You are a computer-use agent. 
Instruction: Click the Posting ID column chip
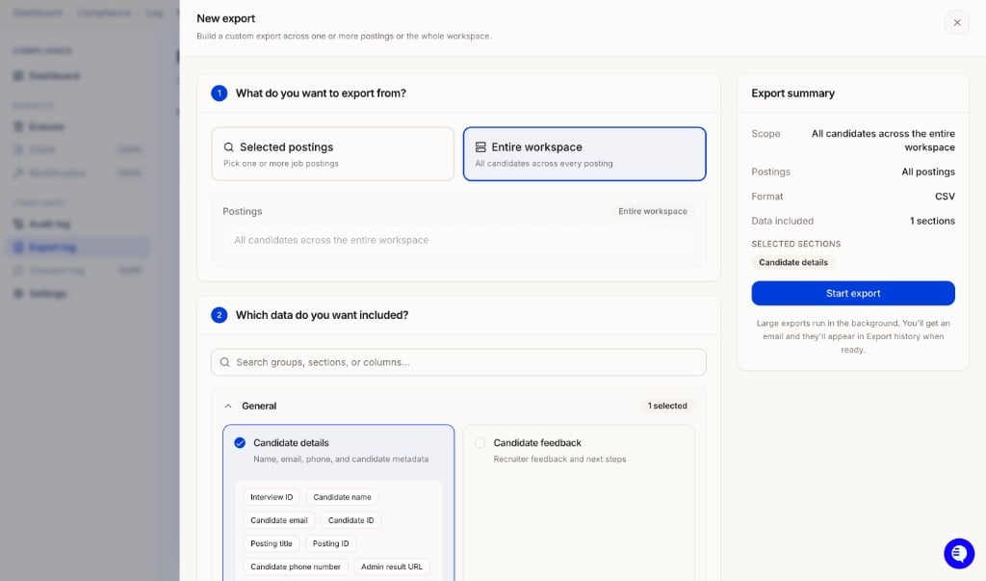click(x=331, y=543)
